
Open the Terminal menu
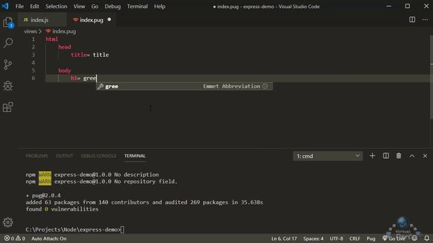(137, 6)
